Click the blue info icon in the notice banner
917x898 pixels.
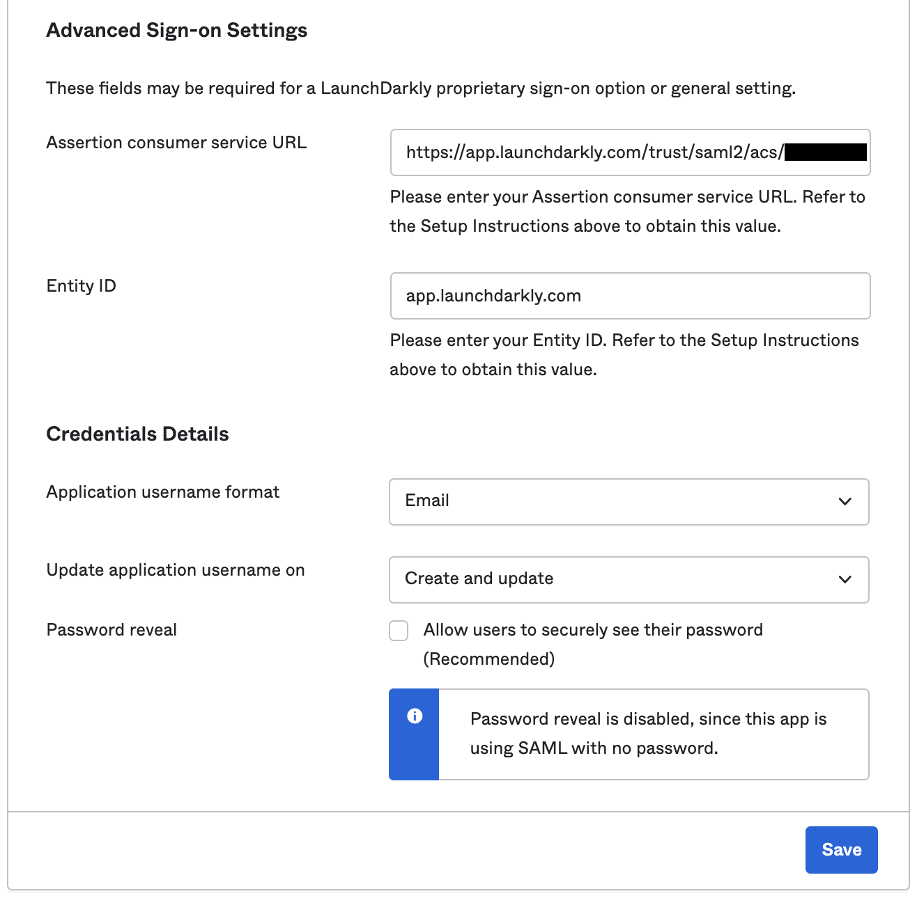pyautogui.click(x=414, y=714)
